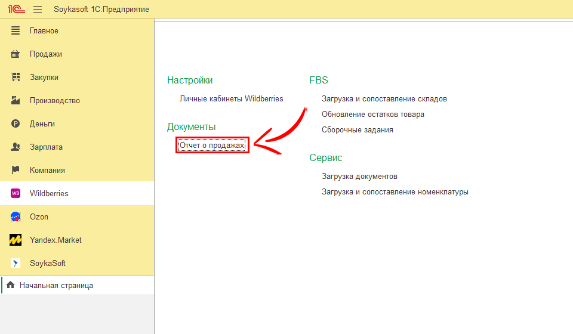Click the home icon of Начальная страница
The width and height of the screenshot is (573, 334).
(11, 284)
